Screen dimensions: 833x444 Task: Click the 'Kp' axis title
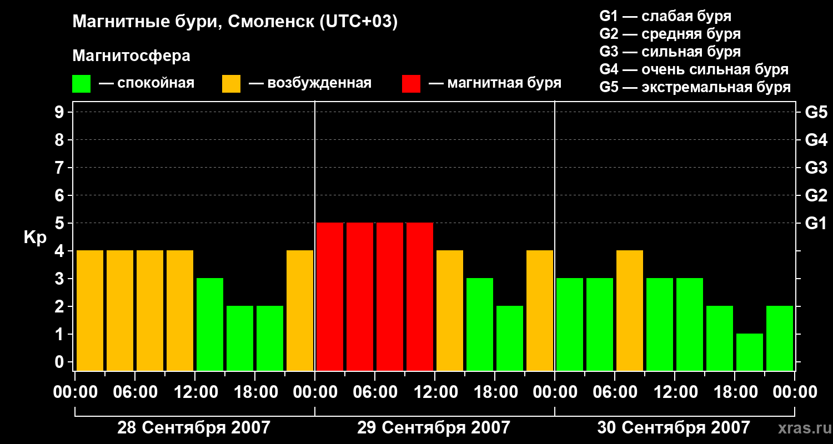pos(35,238)
